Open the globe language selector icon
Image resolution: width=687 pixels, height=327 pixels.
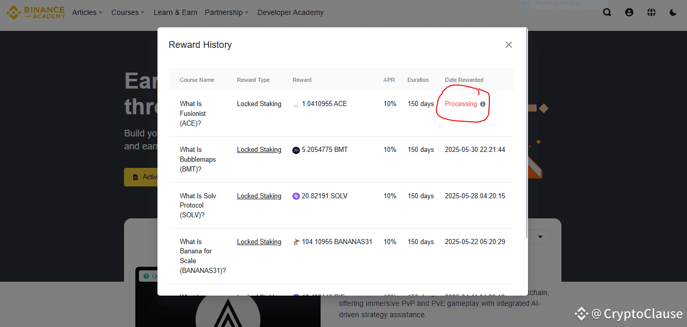click(651, 12)
